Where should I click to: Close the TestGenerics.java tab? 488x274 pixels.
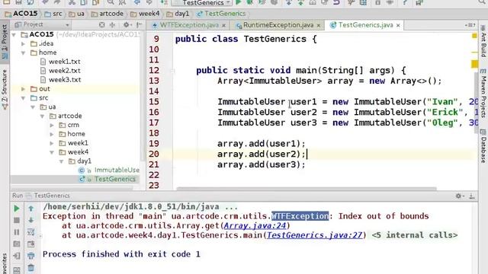click(398, 25)
